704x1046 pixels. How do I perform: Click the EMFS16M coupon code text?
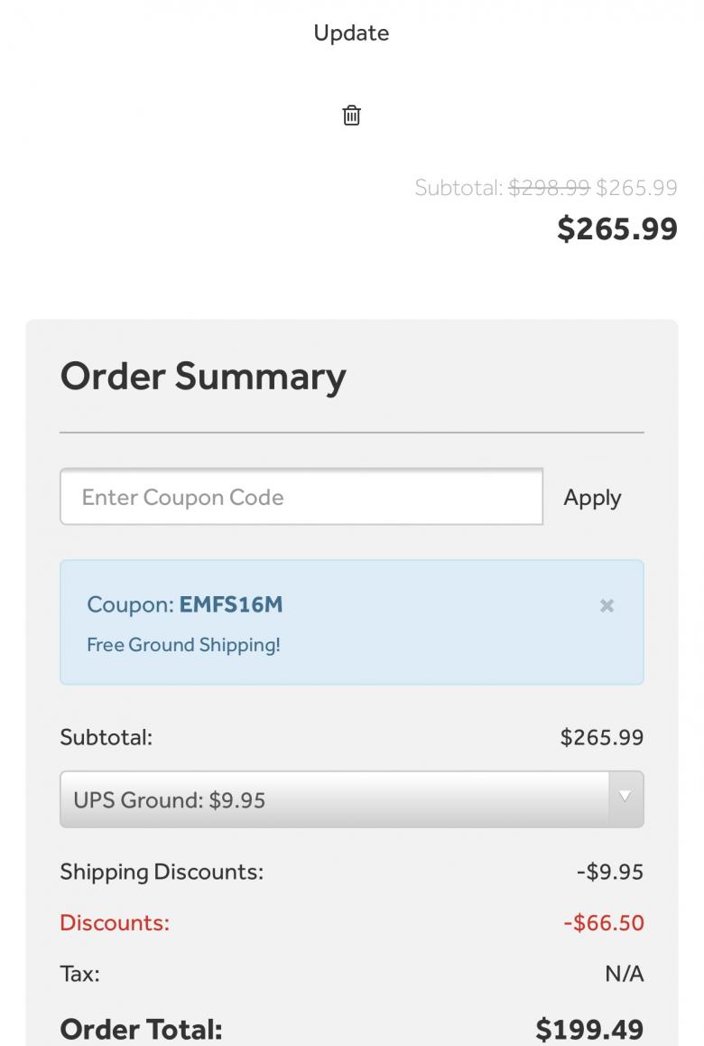pyautogui.click(x=231, y=604)
